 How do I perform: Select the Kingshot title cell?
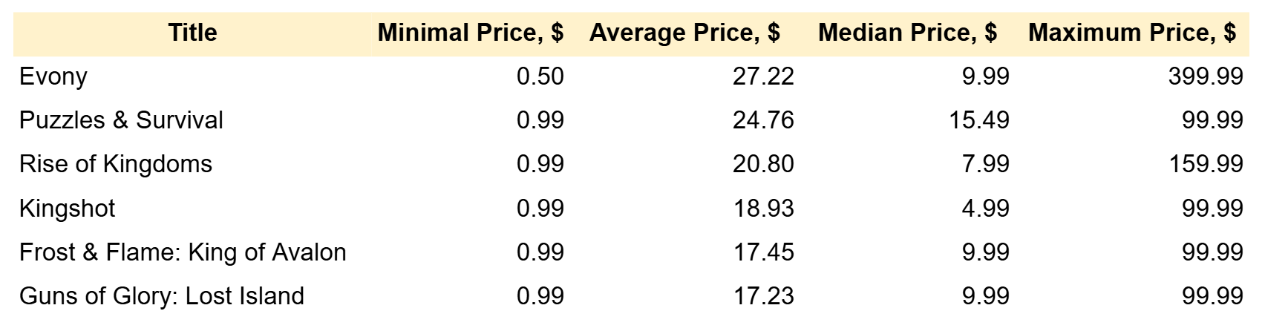coord(68,208)
